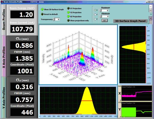Click the SET button
The width and height of the screenshot is (154, 119).
[104, 21]
